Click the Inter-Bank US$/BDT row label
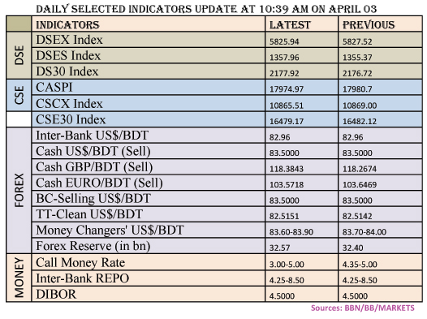This screenshot has width=427, height=319. click(92, 136)
